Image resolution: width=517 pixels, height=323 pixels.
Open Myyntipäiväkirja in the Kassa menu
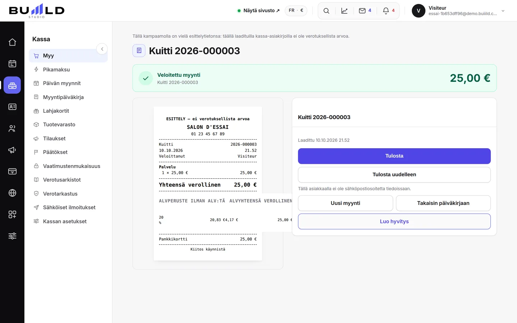(x=68, y=97)
